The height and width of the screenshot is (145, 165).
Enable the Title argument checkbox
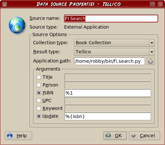click(x=39, y=77)
